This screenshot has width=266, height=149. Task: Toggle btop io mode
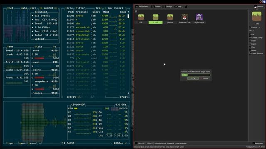click(x=54, y=47)
